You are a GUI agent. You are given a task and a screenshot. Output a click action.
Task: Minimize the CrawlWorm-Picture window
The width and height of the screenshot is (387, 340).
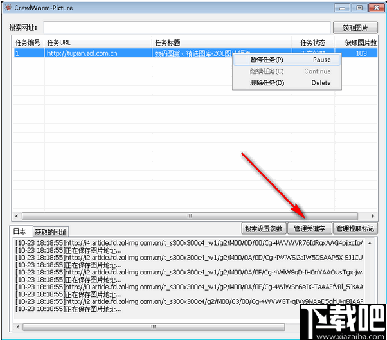click(x=342, y=8)
